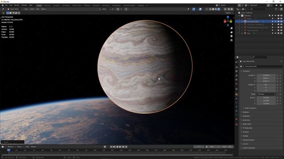Switch to the Shading workspace tab

(87, 6)
